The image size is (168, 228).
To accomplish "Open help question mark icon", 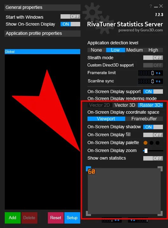I will 151,6.
